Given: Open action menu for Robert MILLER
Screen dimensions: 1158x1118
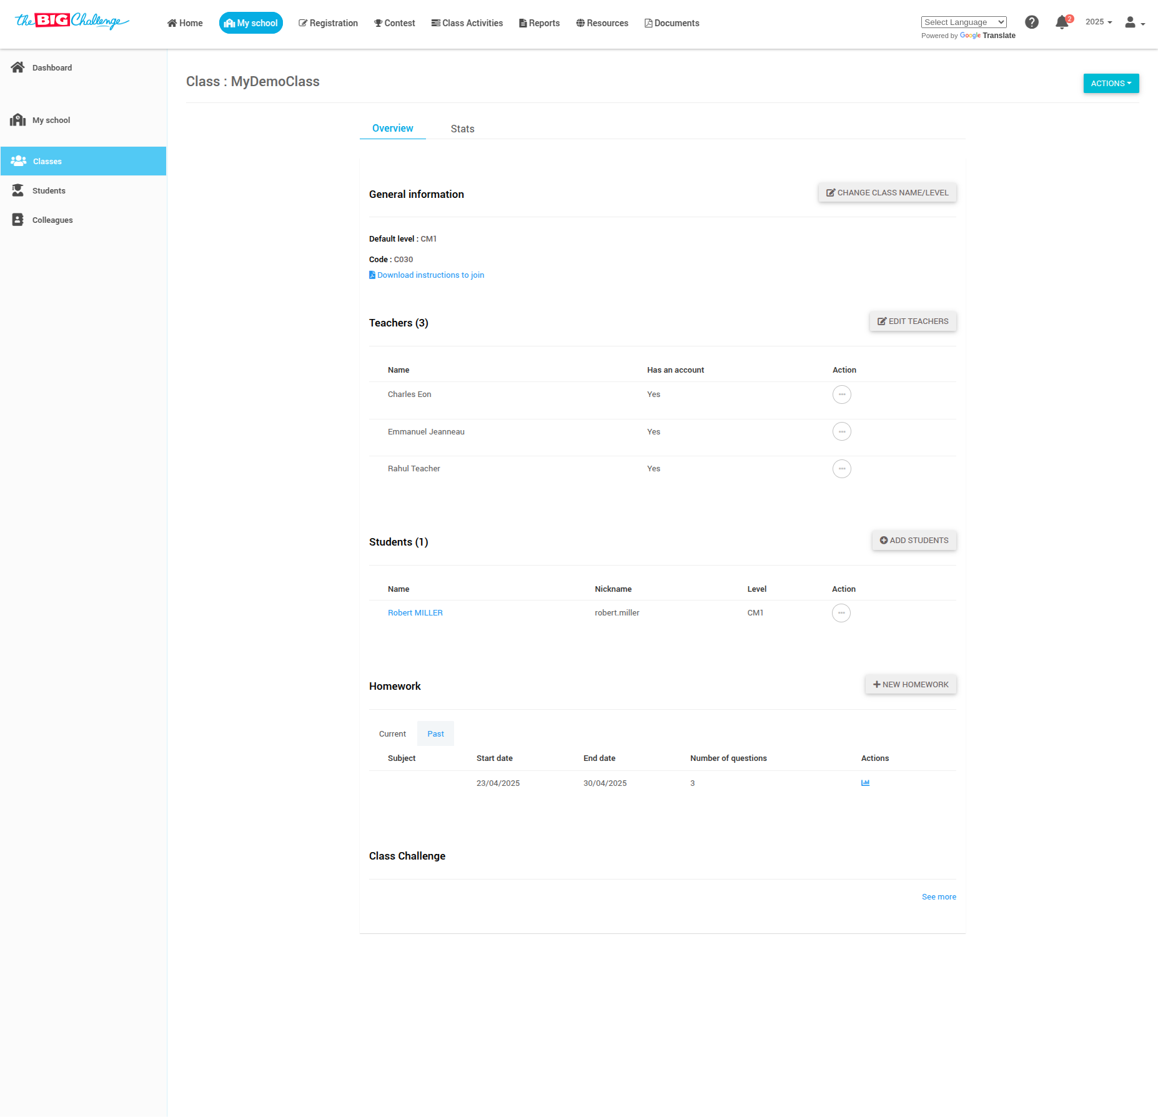Looking at the screenshot, I should [841, 613].
